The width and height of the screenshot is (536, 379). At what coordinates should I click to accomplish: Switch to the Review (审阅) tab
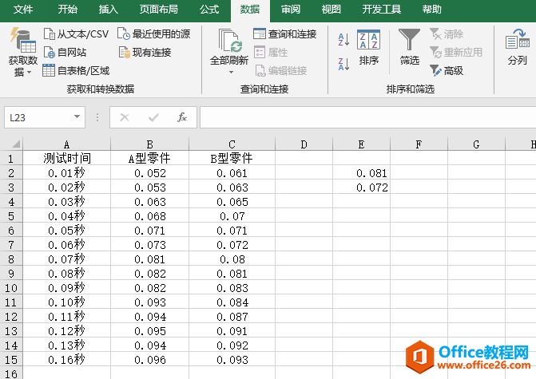291,10
